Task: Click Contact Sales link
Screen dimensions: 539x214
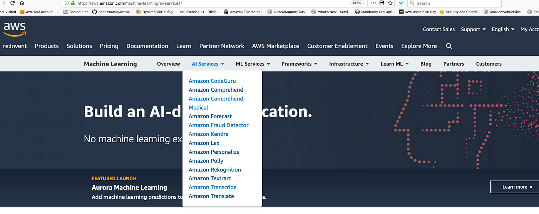Action: 439,29
